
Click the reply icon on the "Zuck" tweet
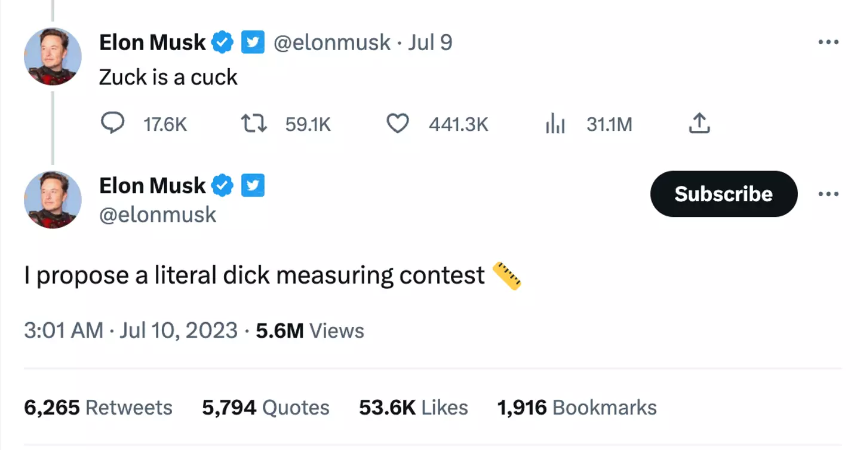click(x=112, y=124)
